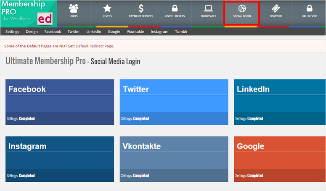Open the LinkedIn submenu tab

[x=94, y=31]
